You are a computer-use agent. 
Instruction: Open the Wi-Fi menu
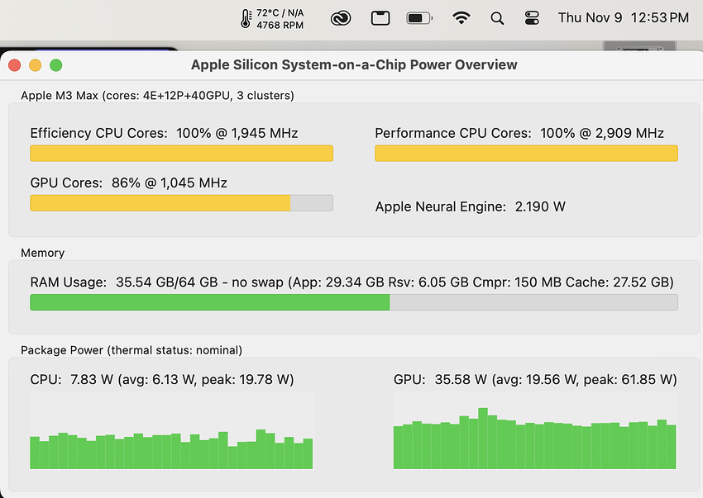(461, 18)
